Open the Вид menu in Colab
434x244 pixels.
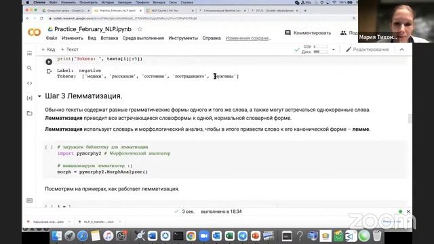click(92, 38)
